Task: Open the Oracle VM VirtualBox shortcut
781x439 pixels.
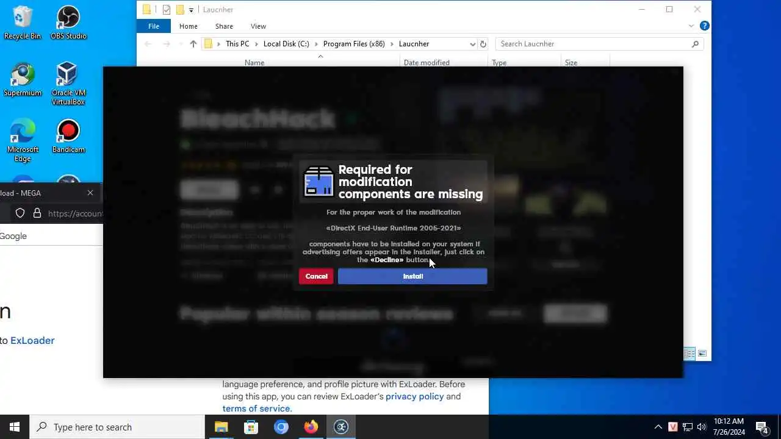Action: 68,84
